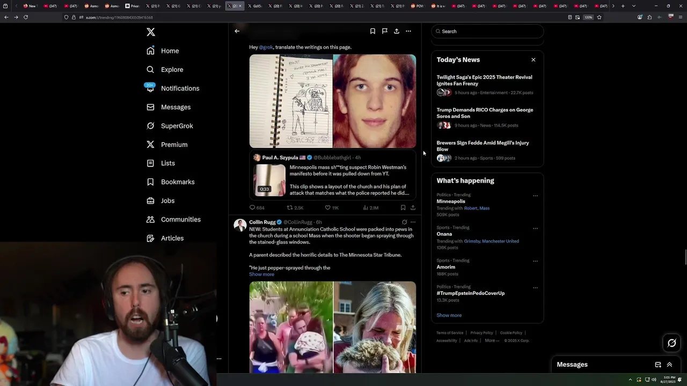Click the Lists icon in sidebar

click(150, 163)
